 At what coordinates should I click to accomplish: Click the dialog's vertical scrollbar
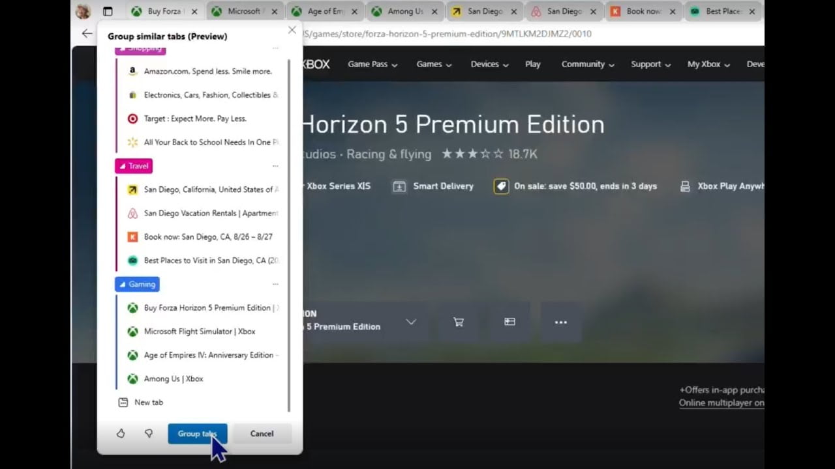pos(289,234)
